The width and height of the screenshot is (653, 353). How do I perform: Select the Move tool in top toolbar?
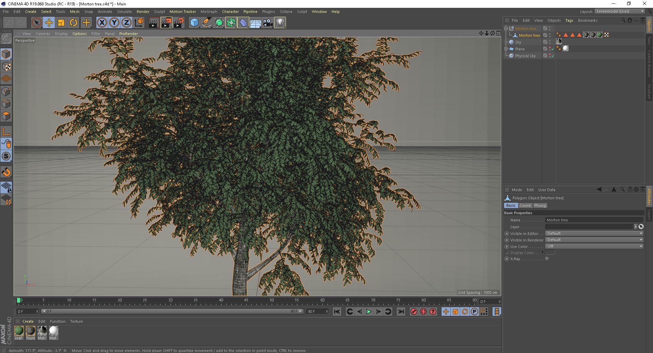click(49, 23)
